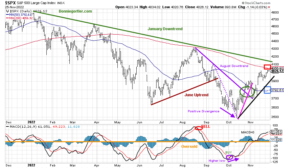Click the red down-arrow next to Chg value

pos(269,7)
